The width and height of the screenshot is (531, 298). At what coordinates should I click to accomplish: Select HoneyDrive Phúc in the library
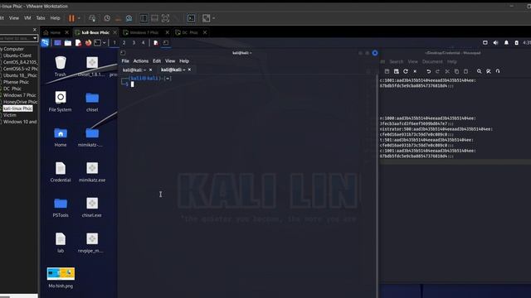click(20, 102)
